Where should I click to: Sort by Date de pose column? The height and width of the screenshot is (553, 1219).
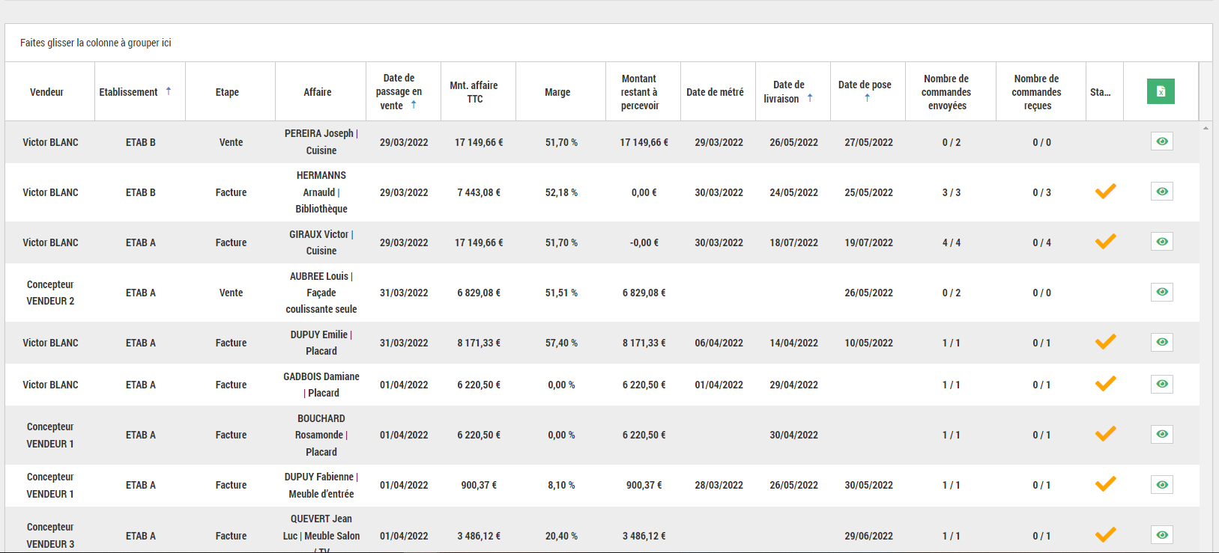[x=865, y=85]
